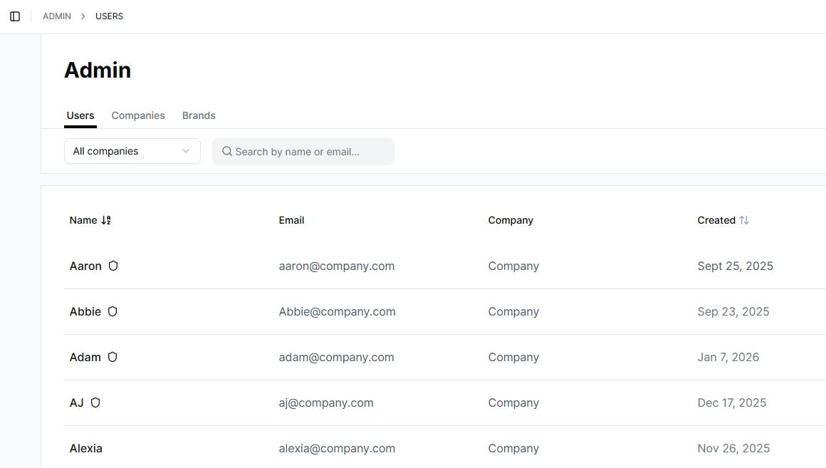Click the shield icon beside Aaron

[114, 265]
